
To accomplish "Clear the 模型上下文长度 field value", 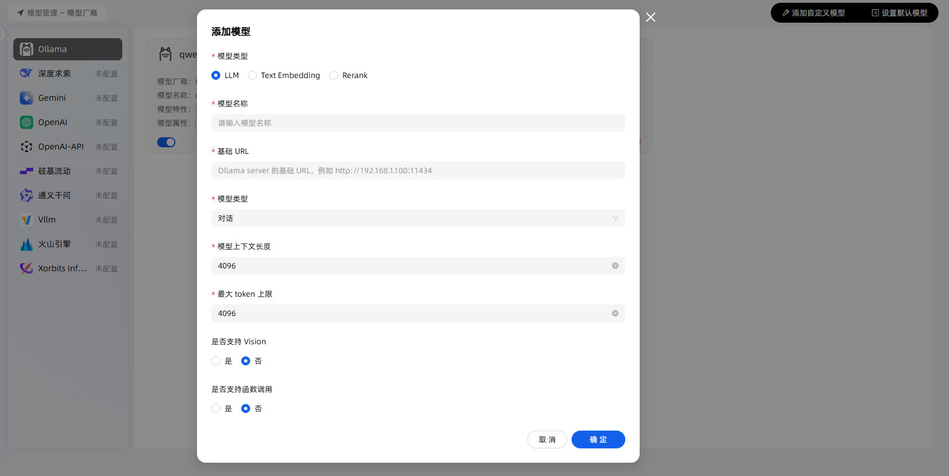I will point(615,266).
